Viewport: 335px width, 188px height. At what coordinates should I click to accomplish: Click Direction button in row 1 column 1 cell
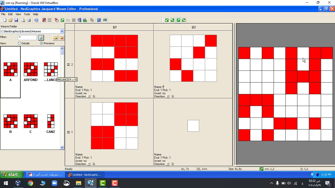(89, 164)
